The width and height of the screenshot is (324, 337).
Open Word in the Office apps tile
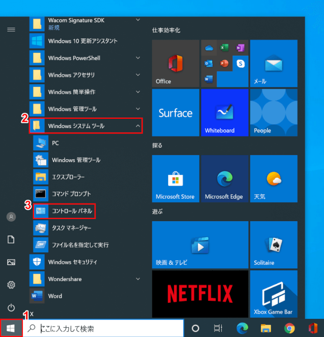pos(209,79)
